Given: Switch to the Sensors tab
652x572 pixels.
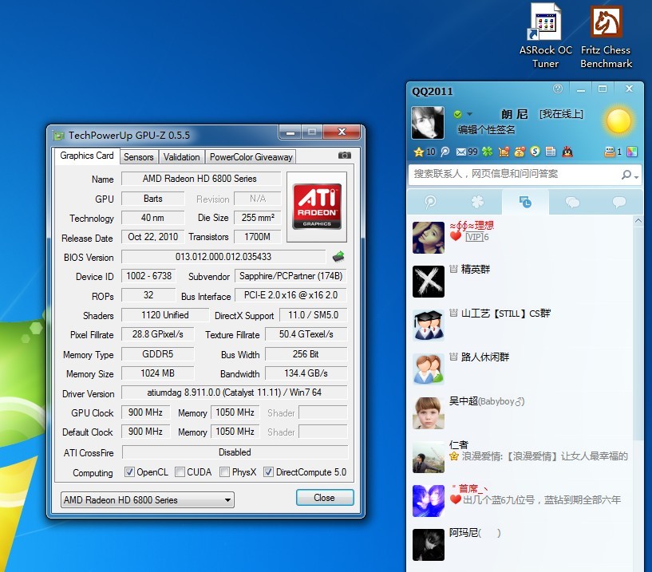Looking at the screenshot, I should (x=139, y=156).
